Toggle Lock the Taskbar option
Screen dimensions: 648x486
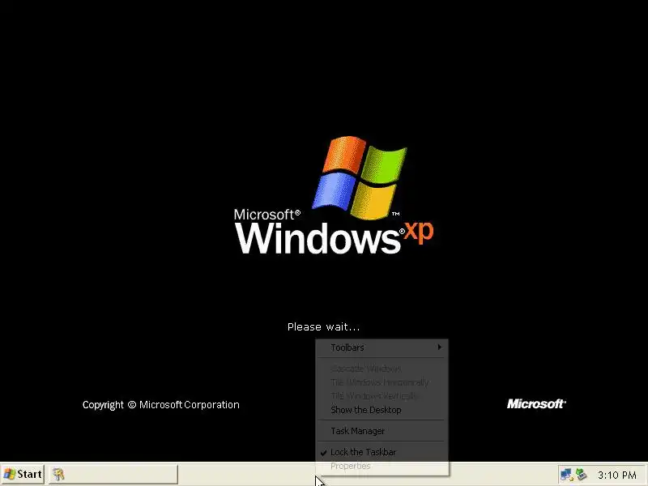(382, 452)
